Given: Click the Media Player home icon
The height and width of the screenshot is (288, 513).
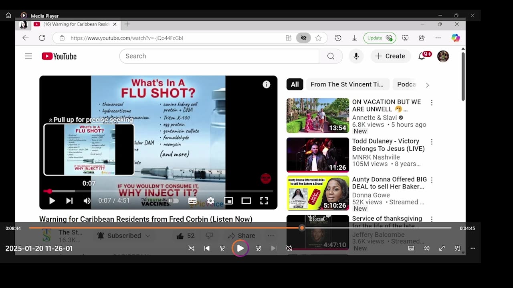Looking at the screenshot, I should pos(8,16).
